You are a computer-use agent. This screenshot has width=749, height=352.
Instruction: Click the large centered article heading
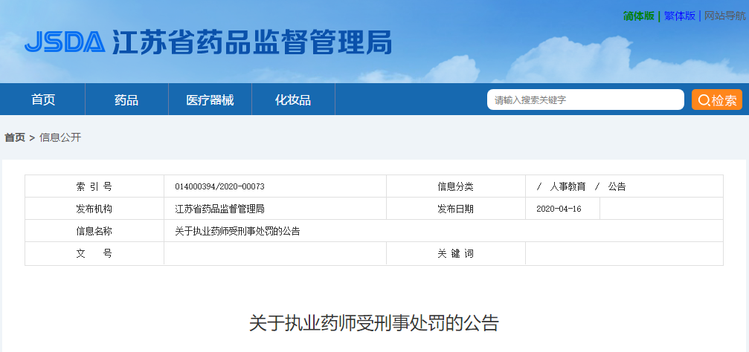pyautogui.click(x=374, y=323)
